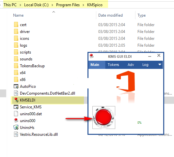Navigate to Local Disk (C:) breadcrumb
174x157 pixels.
tap(36, 5)
